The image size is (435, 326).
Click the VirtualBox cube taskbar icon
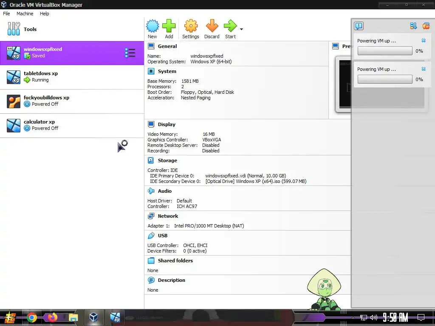point(93,317)
